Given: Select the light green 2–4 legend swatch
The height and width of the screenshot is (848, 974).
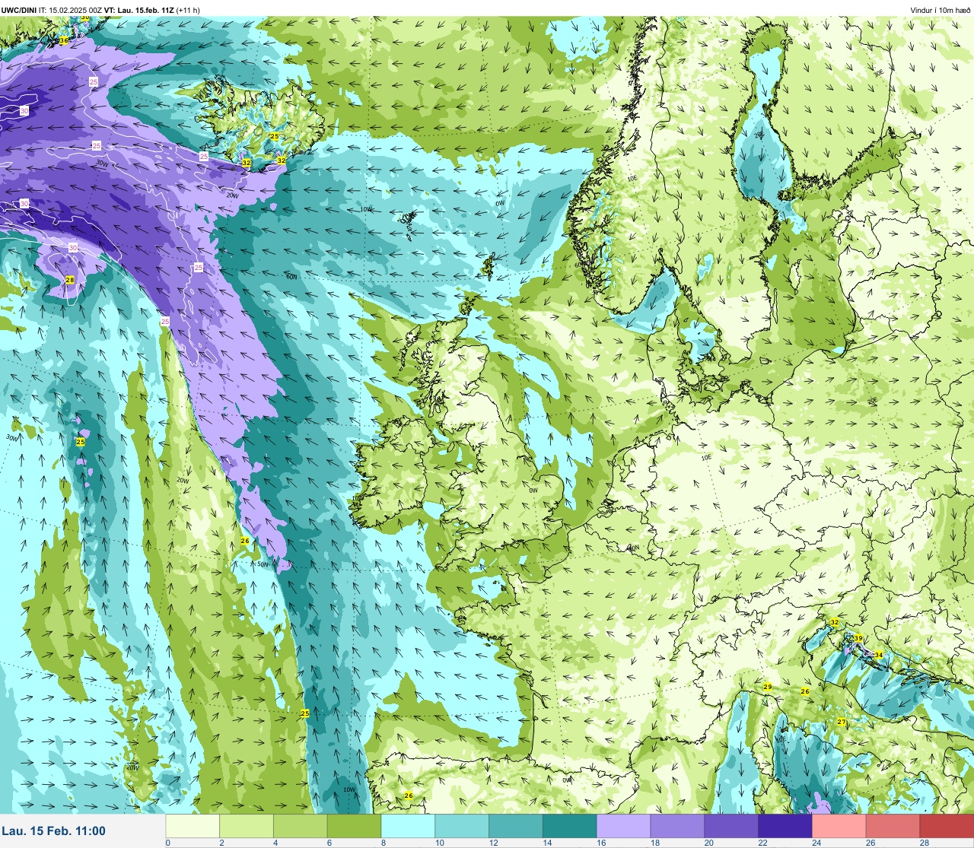Looking at the screenshot, I should pyautogui.click(x=247, y=826).
